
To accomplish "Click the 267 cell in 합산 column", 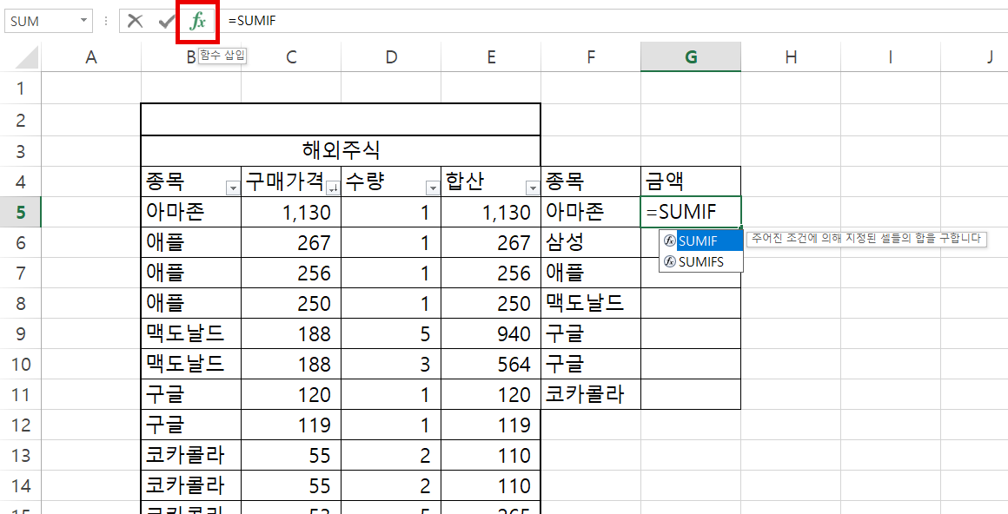I will pyautogui.click(x=491, y=242).
